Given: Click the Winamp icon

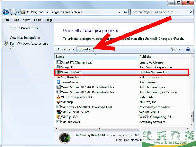Looking at the screenshot, I should point(58,102).
